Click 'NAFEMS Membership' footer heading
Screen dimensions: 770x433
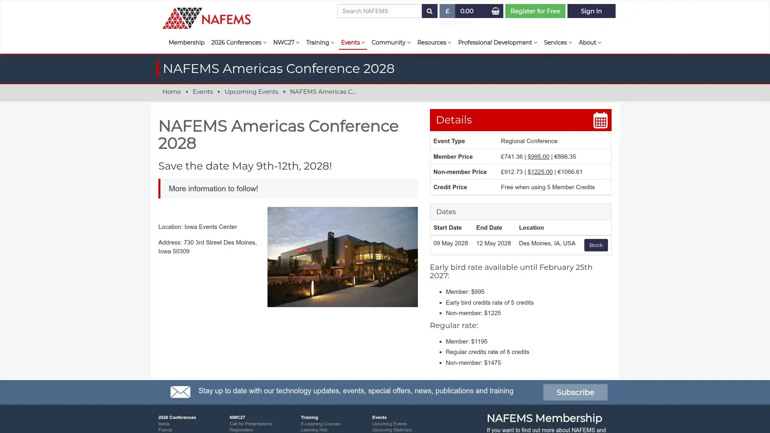544,418
